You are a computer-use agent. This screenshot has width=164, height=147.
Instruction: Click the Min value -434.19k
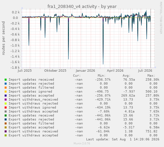click(x=103, y=108)
